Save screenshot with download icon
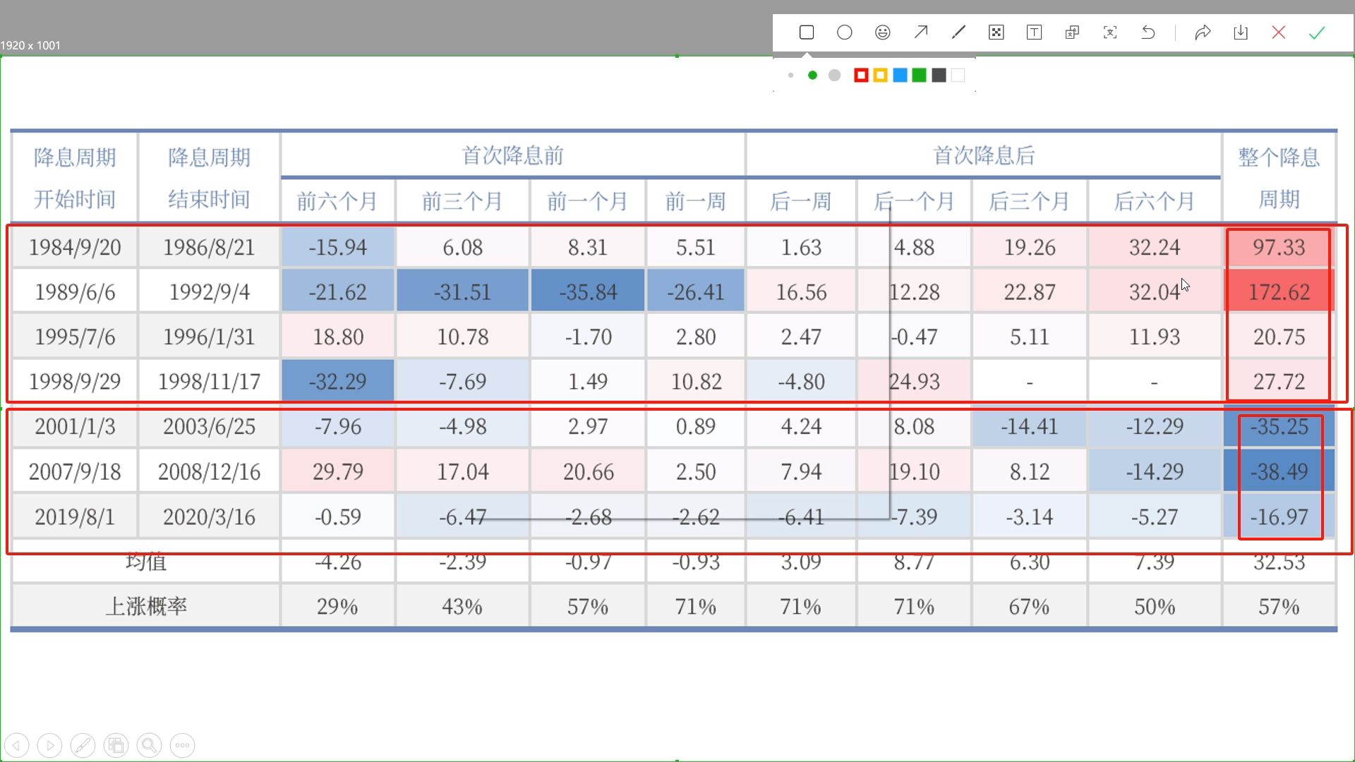Image resolution: width=1355 pixels, height=762 pixels. (1241, 32)
